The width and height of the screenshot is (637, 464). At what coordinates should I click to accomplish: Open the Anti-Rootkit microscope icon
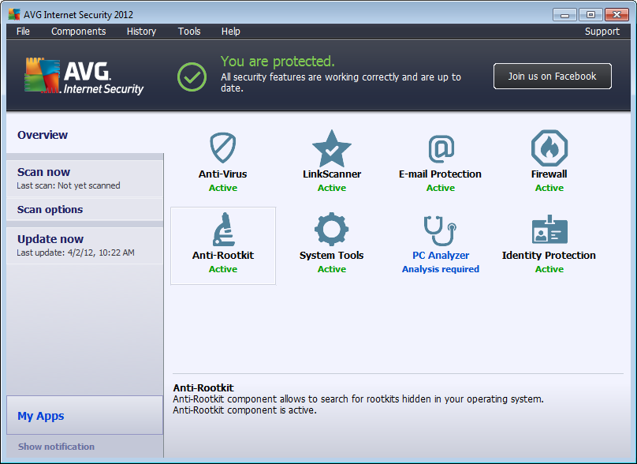click(x=223, y=230)
